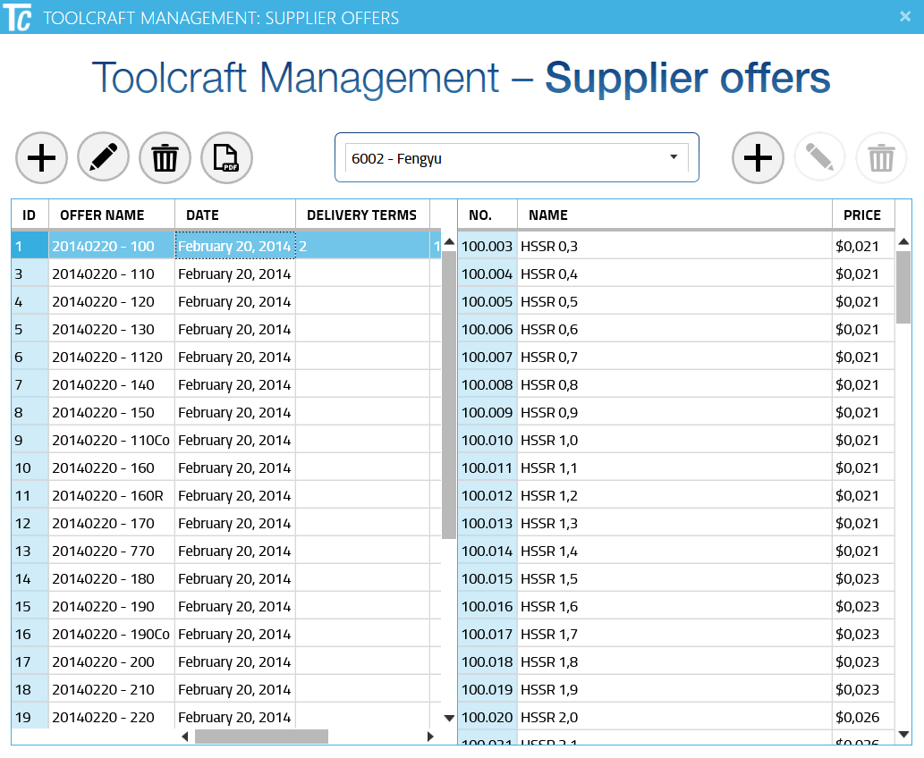Click the DELIVERY TERMS column header
The width and height of the screenshot is (924, 758).
361,215
